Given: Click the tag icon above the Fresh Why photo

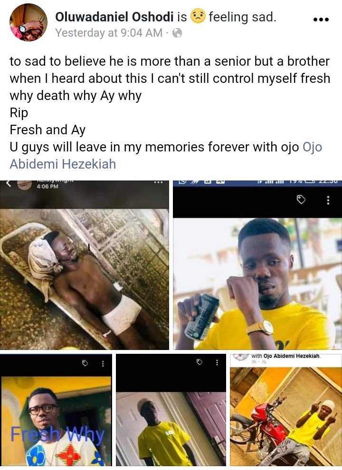Looking at the screenshot, I should click(85, 363).
